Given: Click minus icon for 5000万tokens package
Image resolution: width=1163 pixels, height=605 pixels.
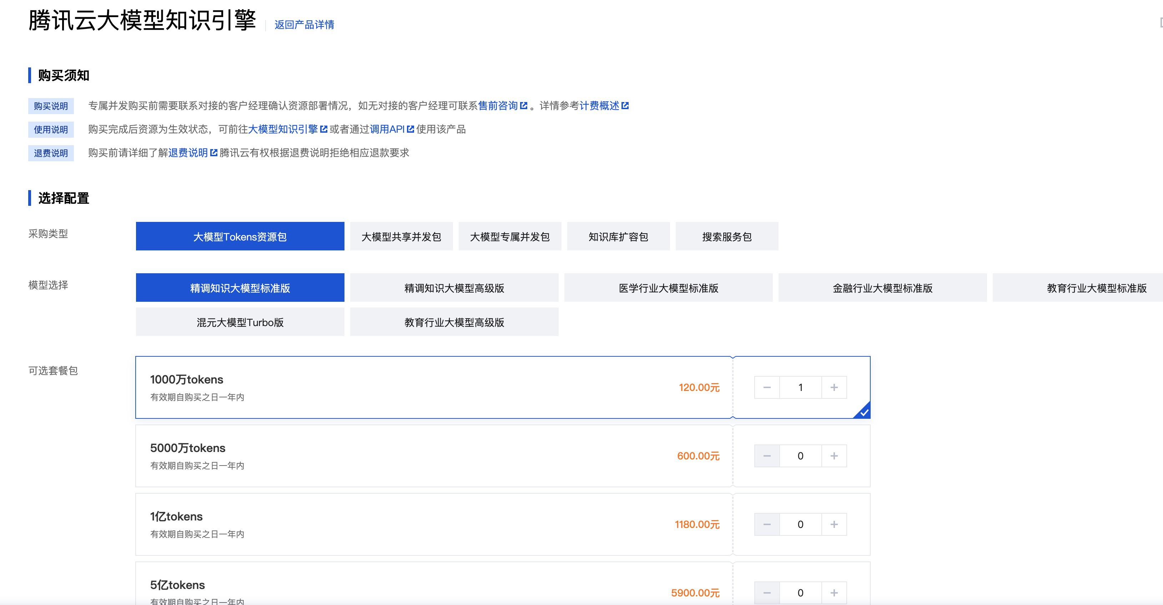Looking at the screenshot, I should [767, 456].
